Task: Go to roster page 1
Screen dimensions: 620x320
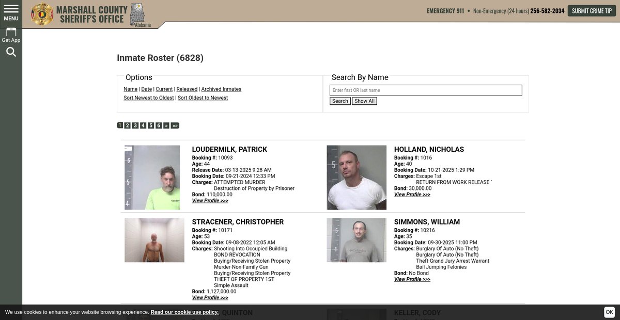Action: pos(120,125)
